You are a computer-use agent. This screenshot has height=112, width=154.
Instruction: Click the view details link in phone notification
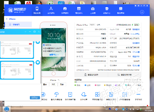[54, 55]
